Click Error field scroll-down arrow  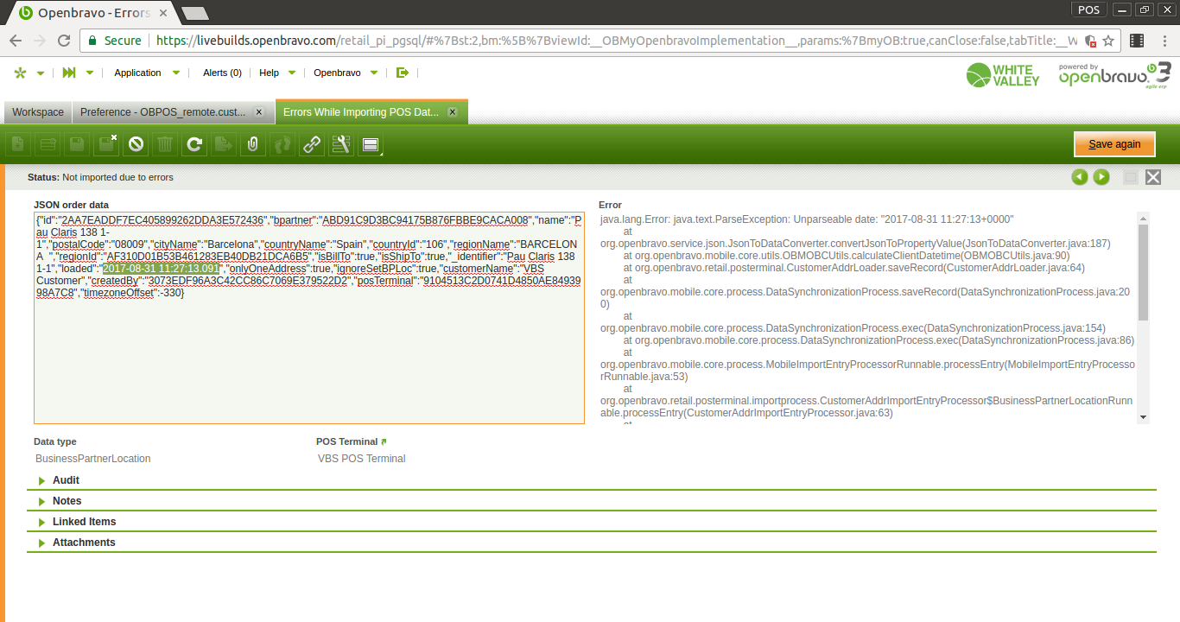click(x=1144, y=417)
